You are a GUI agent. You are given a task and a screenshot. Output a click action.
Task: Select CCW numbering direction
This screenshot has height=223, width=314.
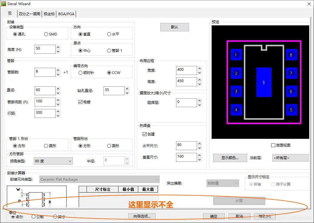tap(109, 73)
